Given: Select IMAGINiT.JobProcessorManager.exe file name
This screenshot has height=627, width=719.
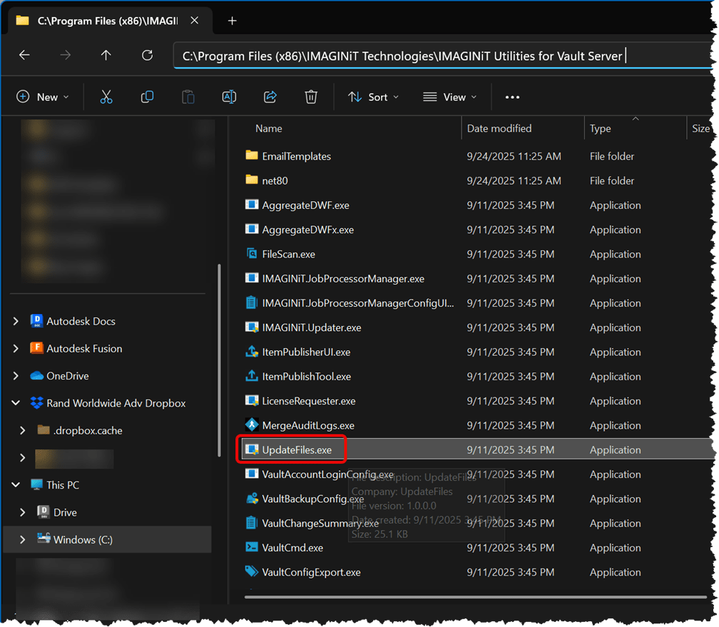Looking at the screenshot, I should 343,278.
